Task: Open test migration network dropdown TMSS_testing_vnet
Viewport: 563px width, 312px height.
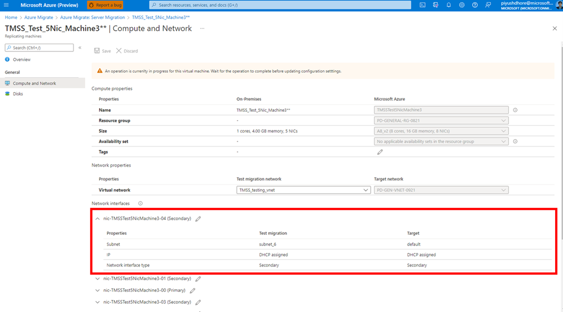Action: (303, 190)
